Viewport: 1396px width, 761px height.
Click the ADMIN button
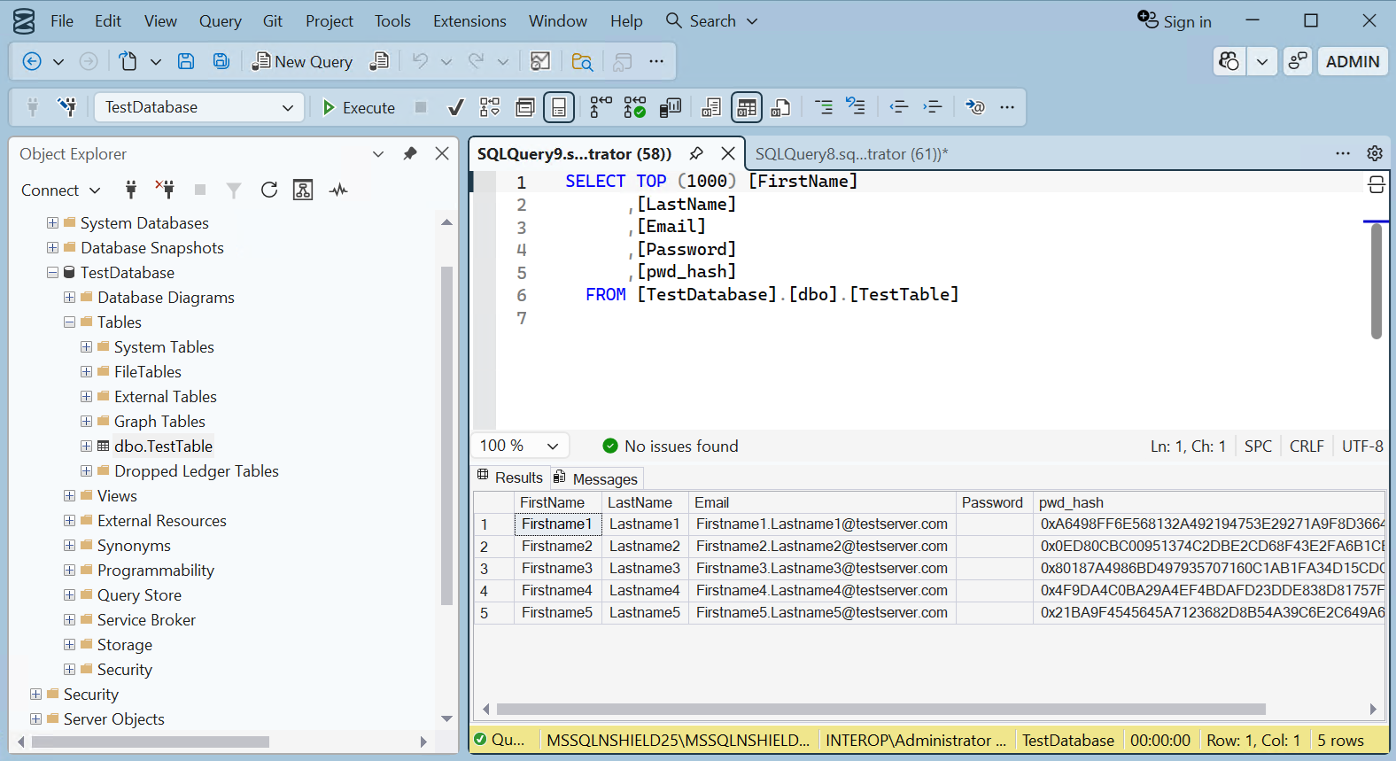pyautogui.click(x=1353, y=61)
